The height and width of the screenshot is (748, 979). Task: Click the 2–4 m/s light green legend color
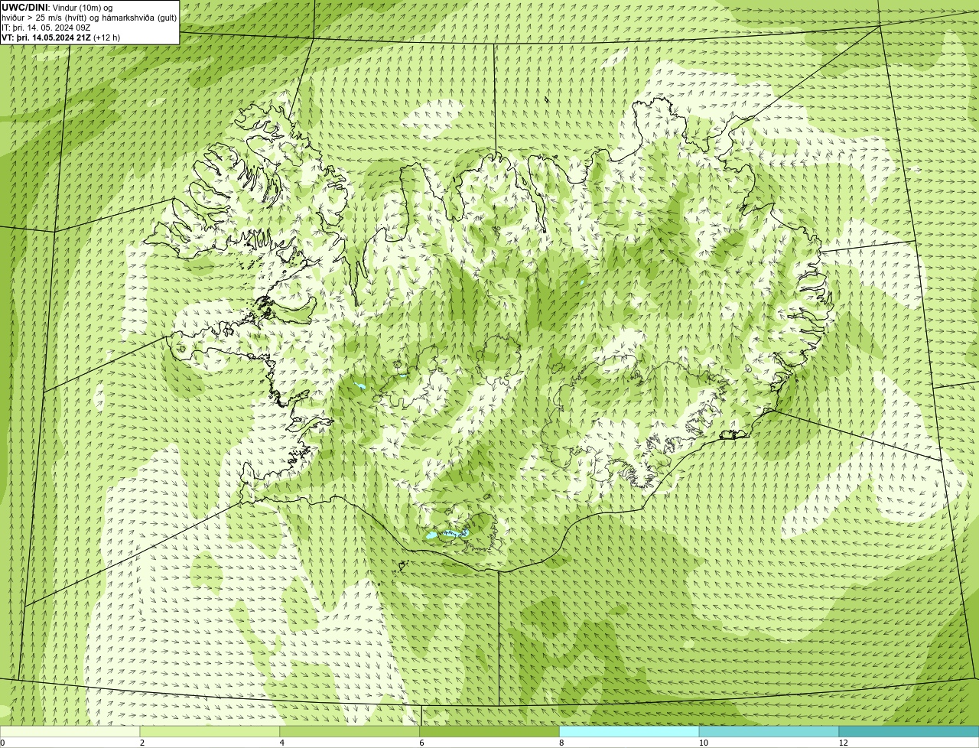(x=210, y=731)
